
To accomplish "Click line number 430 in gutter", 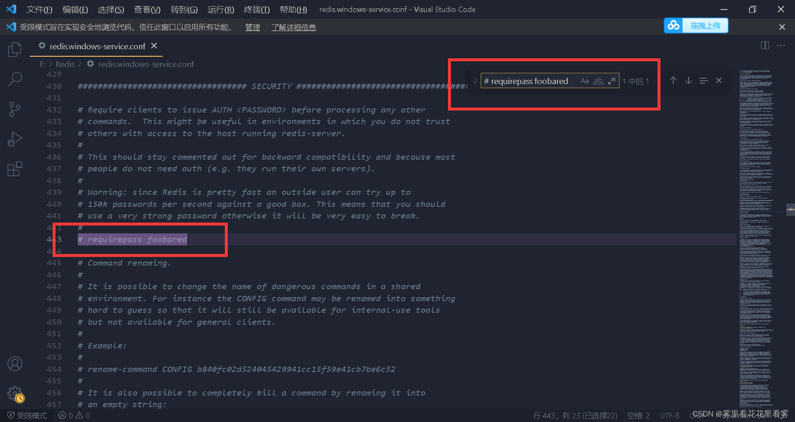I will pyautogui.click(x=54, y=86).
